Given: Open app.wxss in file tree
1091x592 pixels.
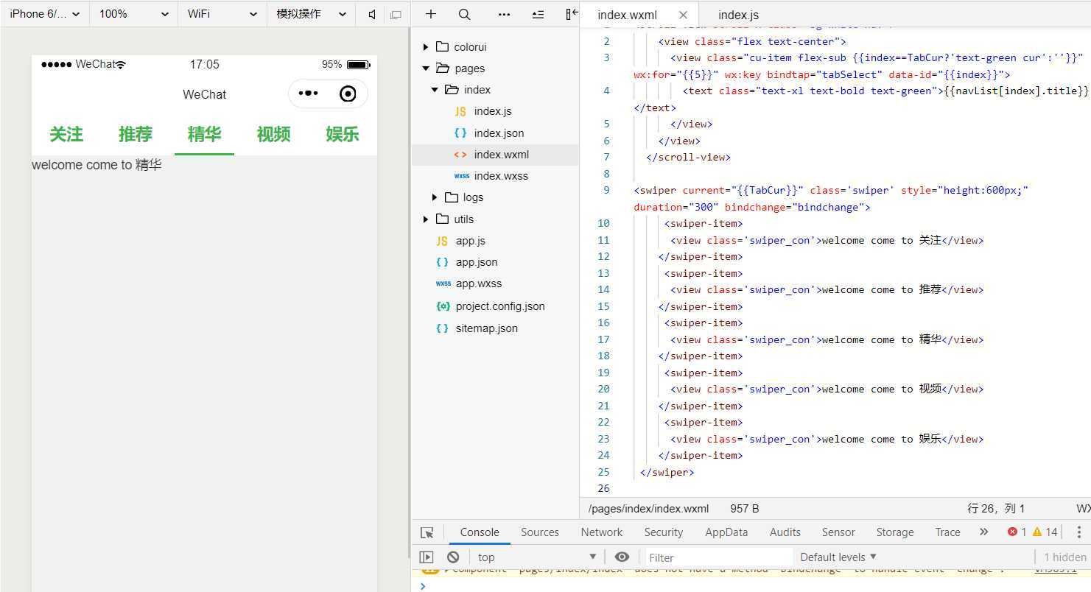Looking at the screenshot, I should click(477, 283).
